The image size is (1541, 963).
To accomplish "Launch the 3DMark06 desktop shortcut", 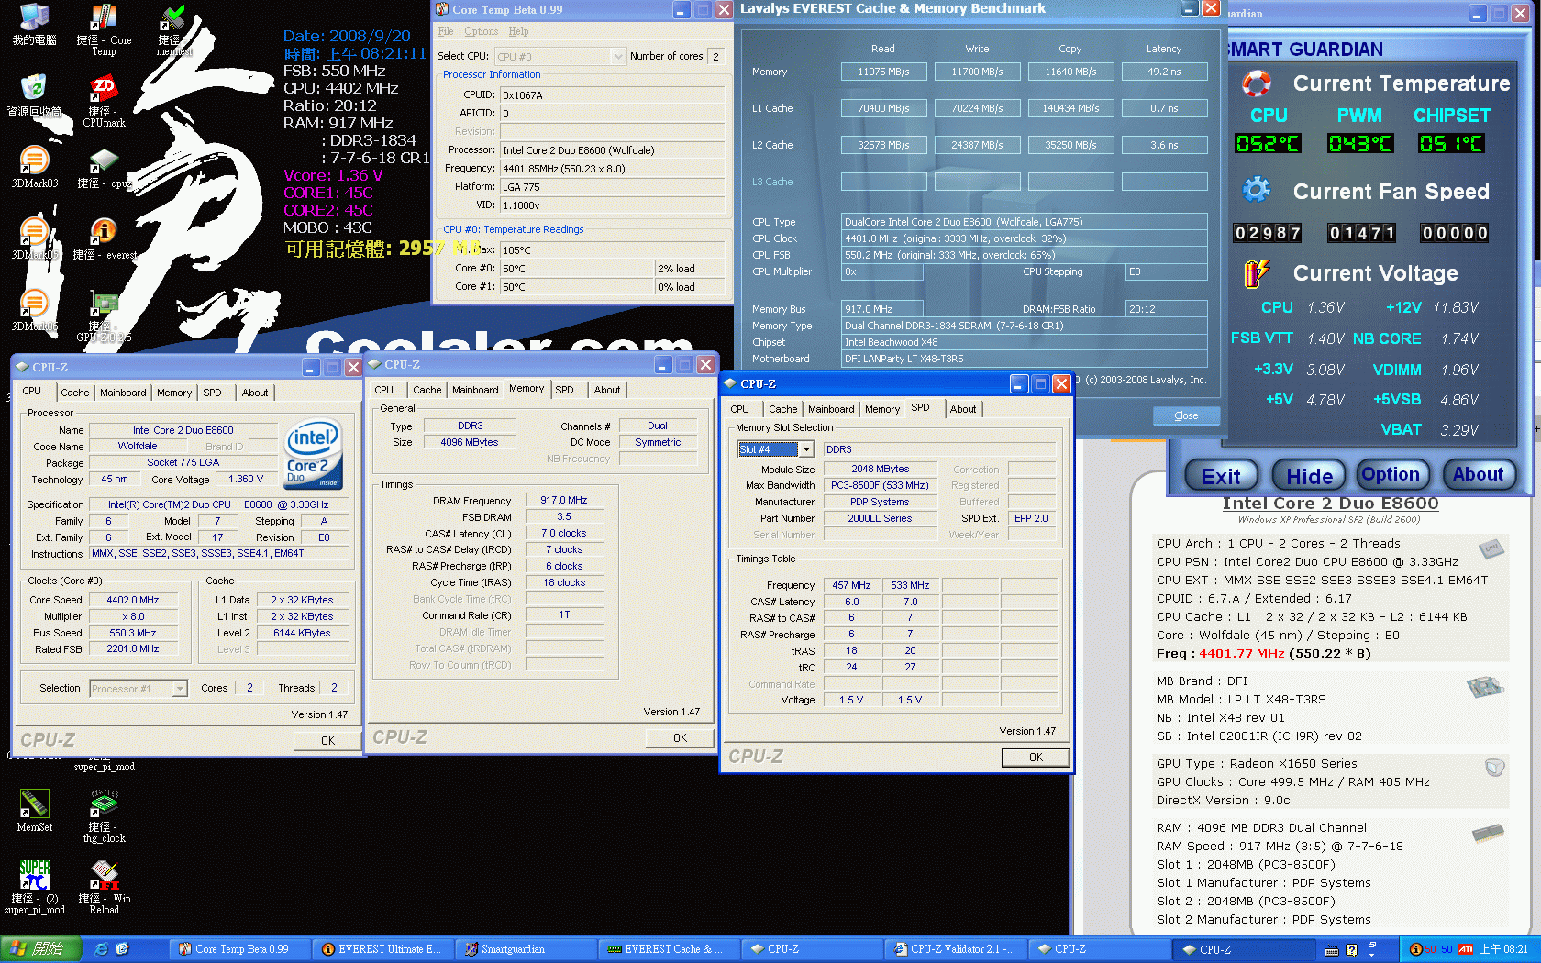I will point(34,310).
